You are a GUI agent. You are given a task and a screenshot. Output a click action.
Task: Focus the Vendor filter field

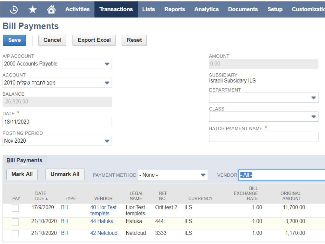coord(282,175)
